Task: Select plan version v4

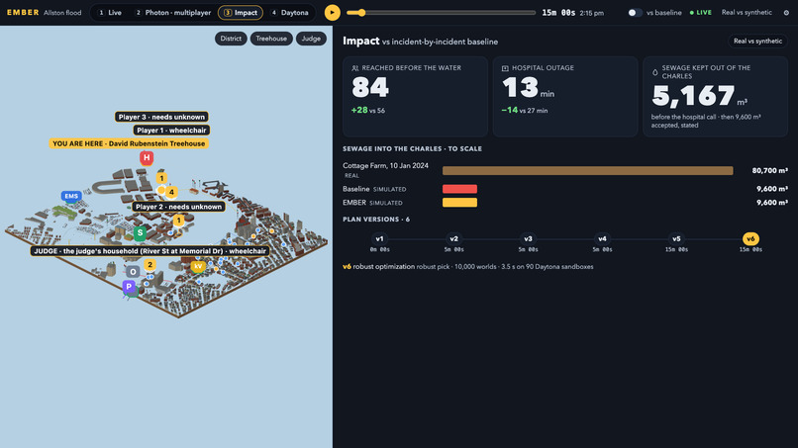Action: pyautogui.click(x=602, y=239)
